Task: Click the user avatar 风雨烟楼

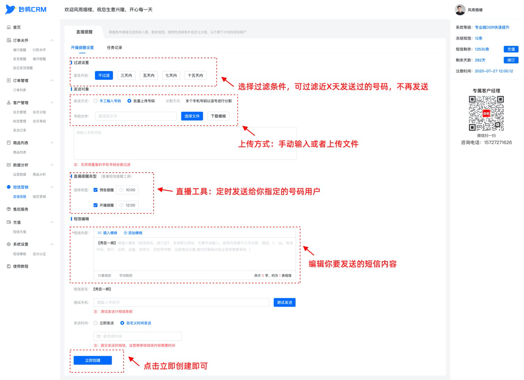Action: pos(460,10)
